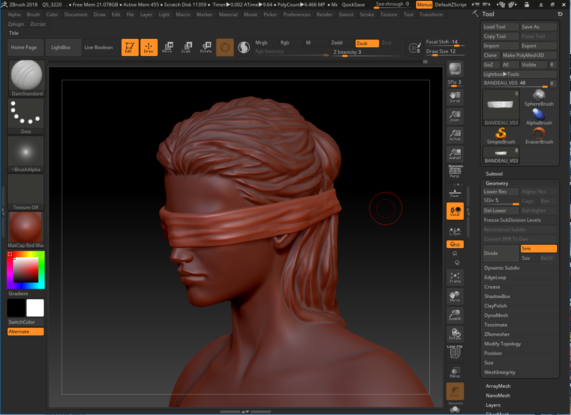Click the Actual size icon
Image resolution: width=571 pixels, height=415 pixels.
click(455, 135)
